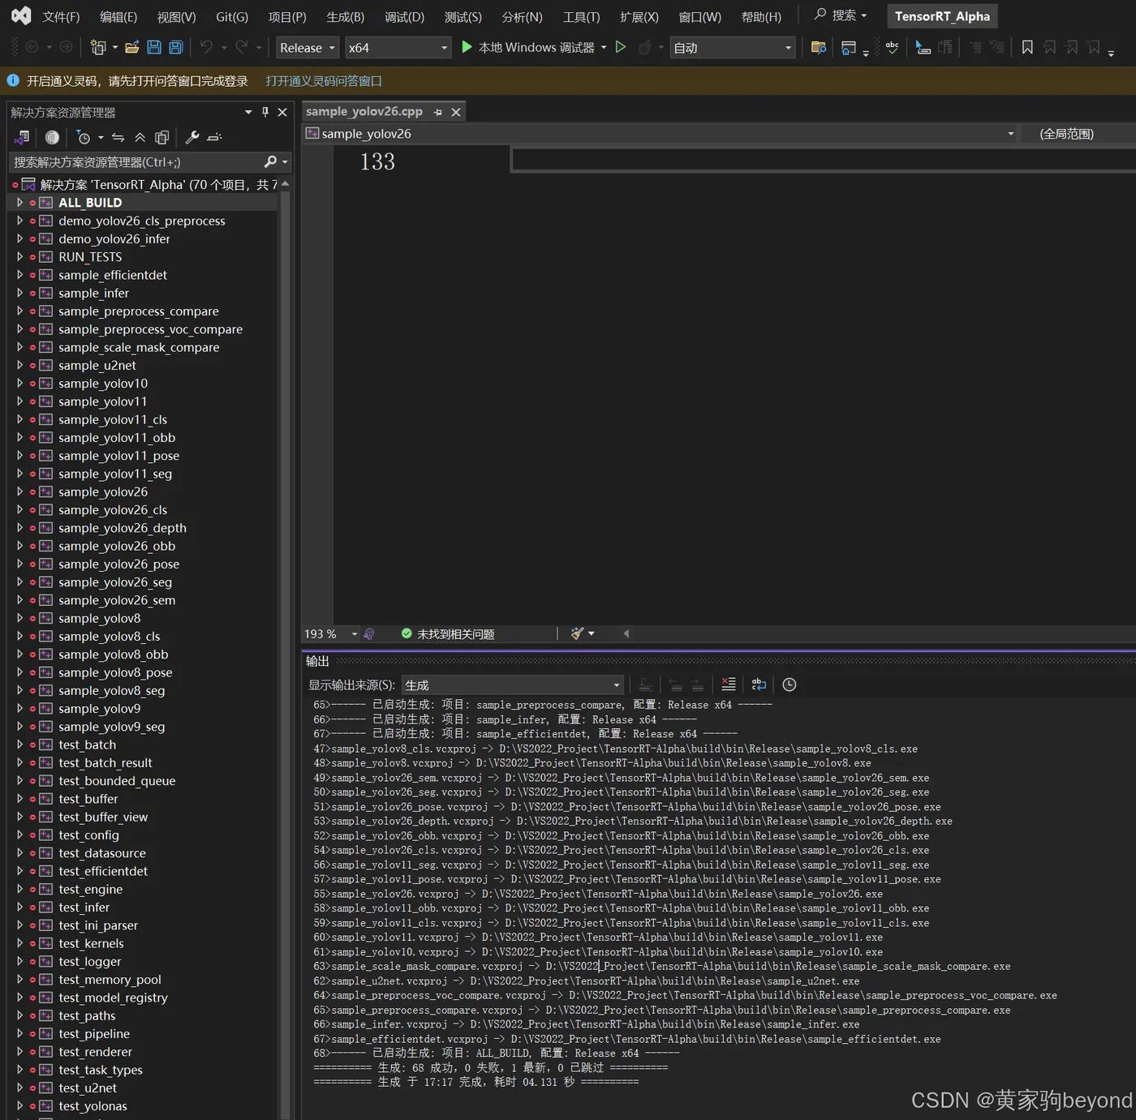
Task: Click the Show All Files icon in Solution Explorer
Action: (162, 137)
